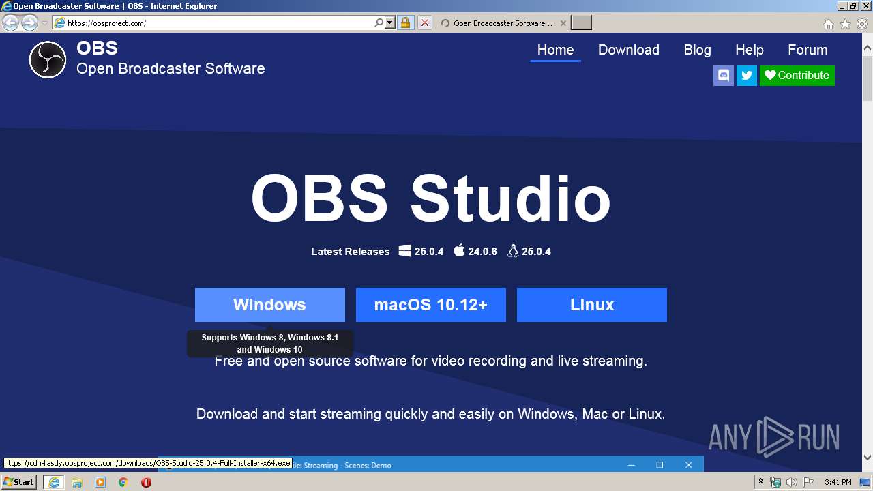Click in the URL address field
Image resolution: width=873 pixels, height=491 pixels.
click(x=218, y=23)
